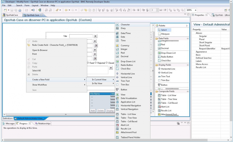
Task: Open the zoom percentage dropdown
Action: pyautogui.click(x=196, y=10)
